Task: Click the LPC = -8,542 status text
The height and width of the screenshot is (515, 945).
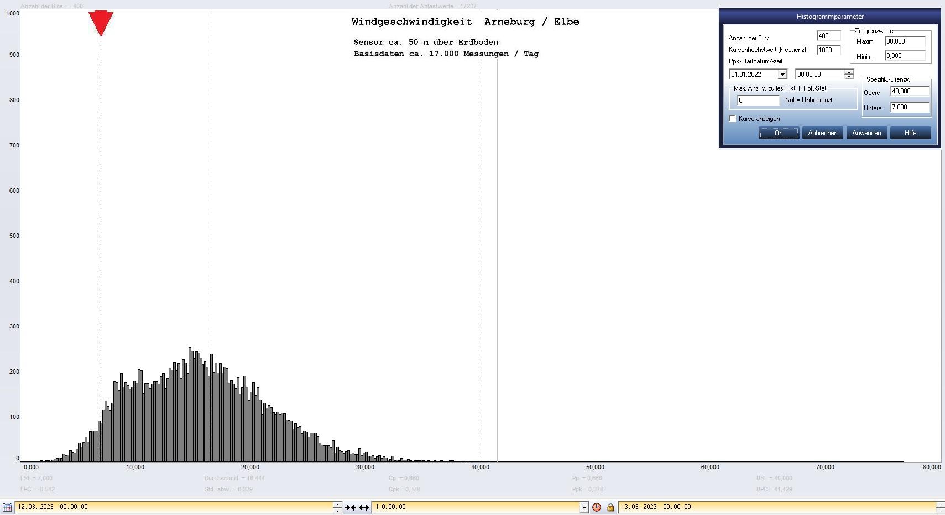Action: (x=38, y=490)
